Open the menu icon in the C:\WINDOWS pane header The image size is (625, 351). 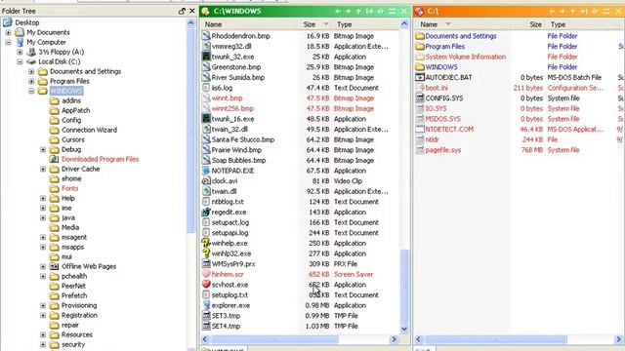(393, 11)
